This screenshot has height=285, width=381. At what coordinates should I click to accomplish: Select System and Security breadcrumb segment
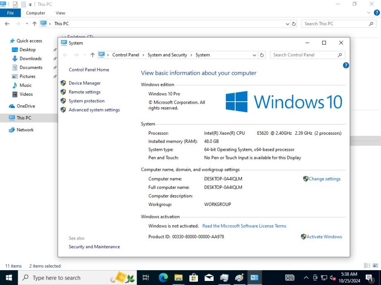[167, 55]
